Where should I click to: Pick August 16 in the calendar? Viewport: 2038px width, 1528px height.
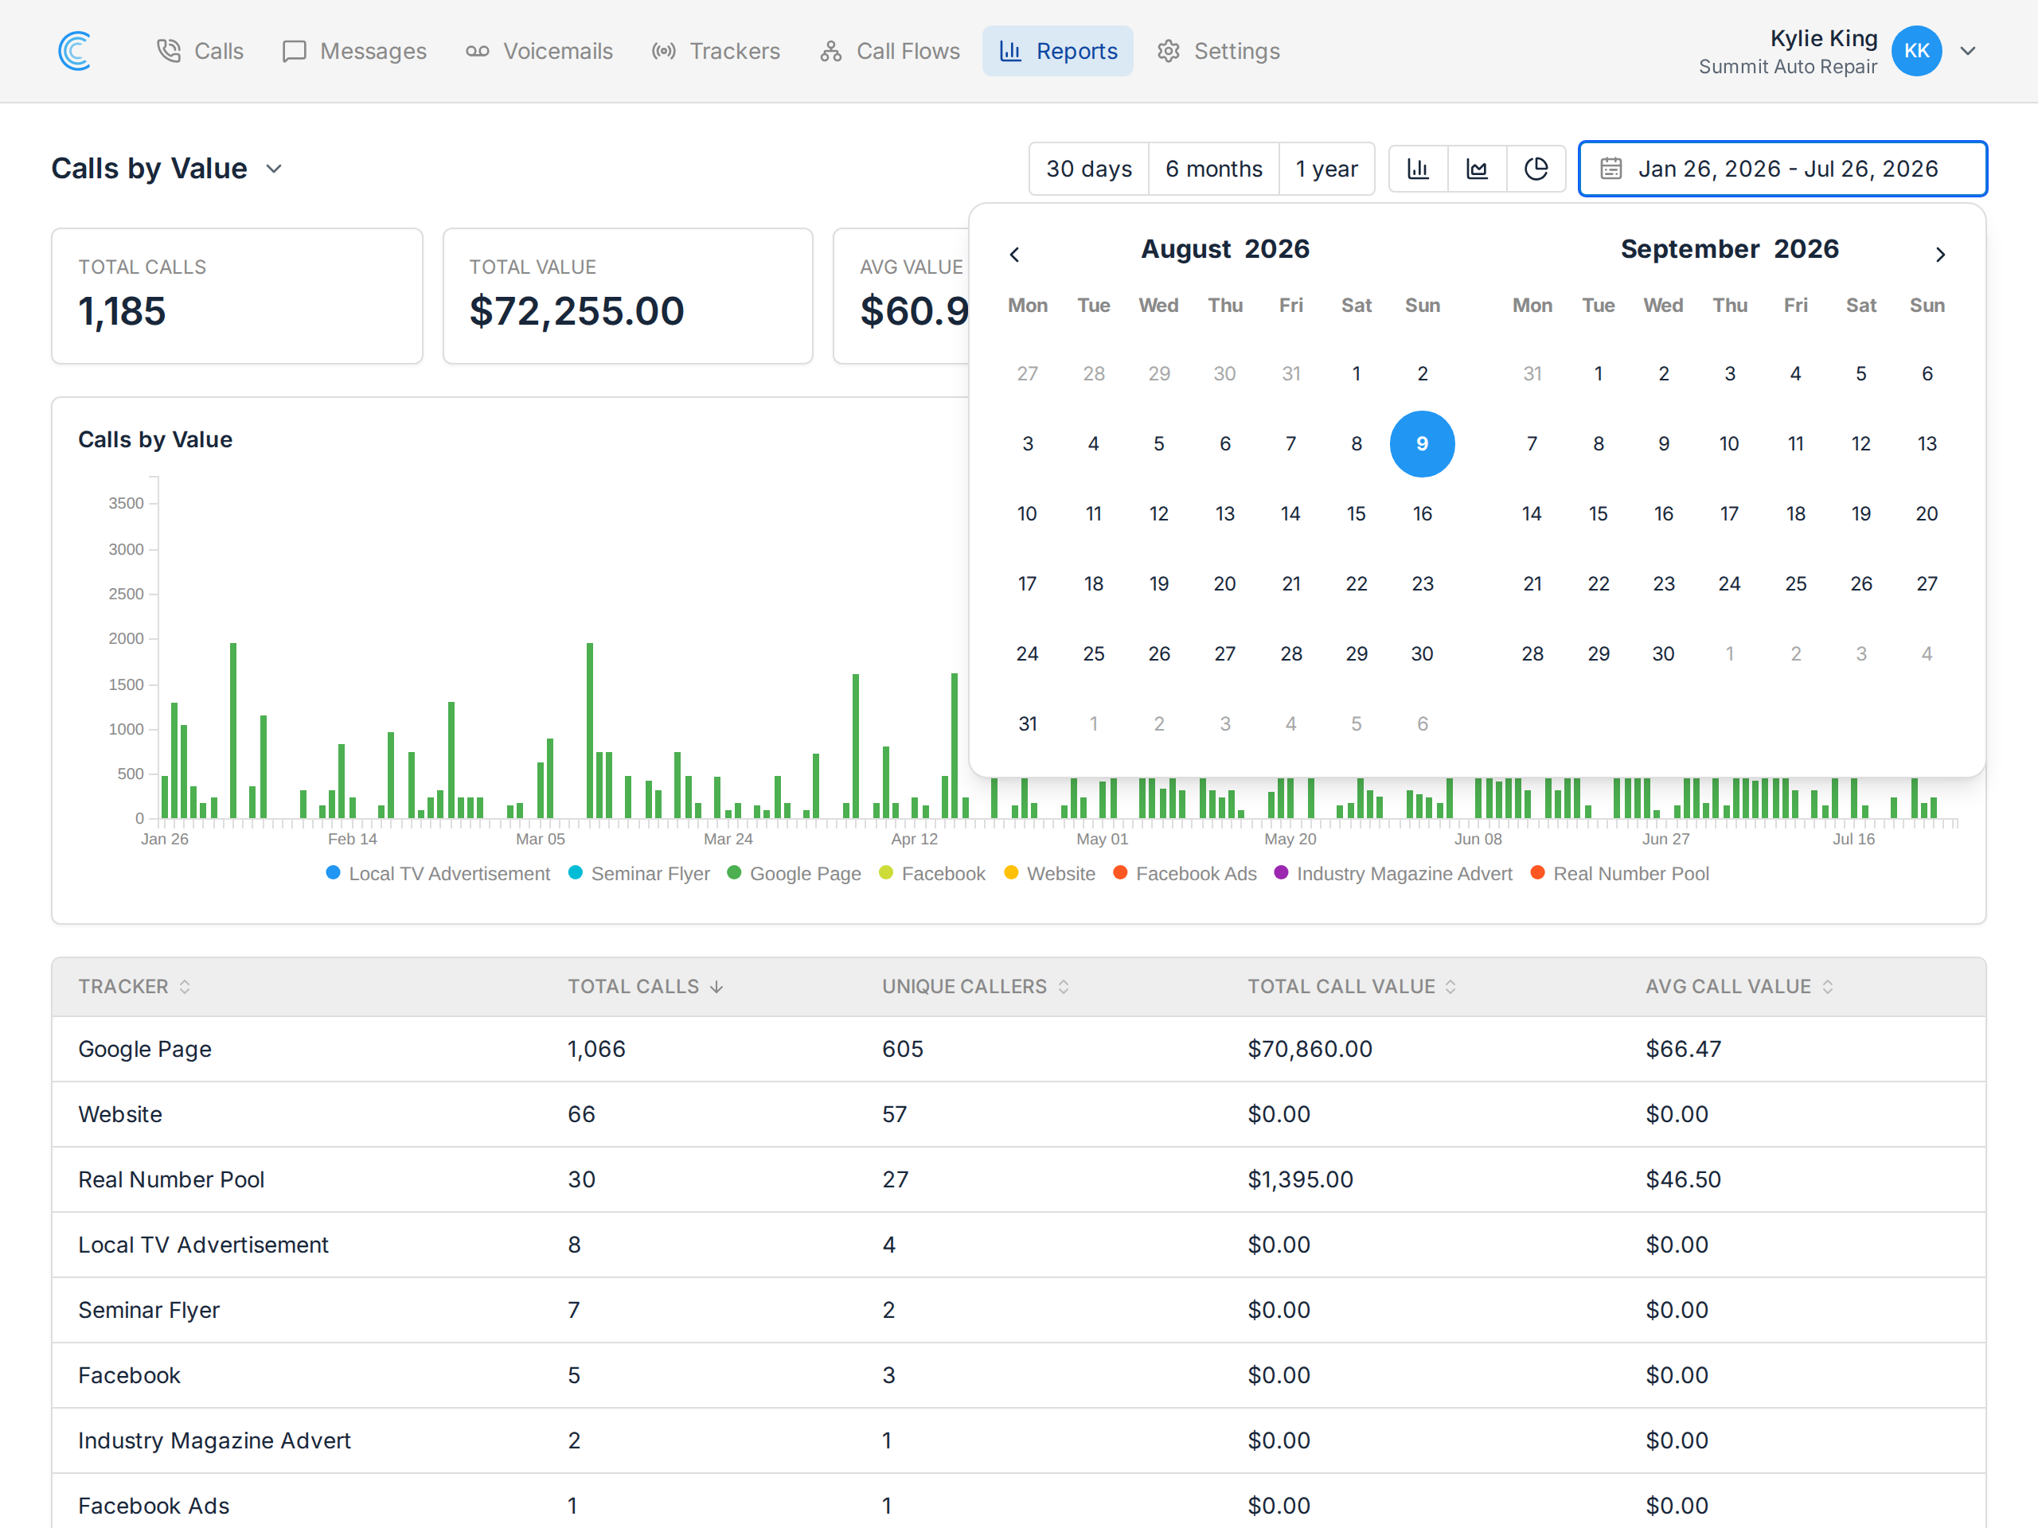tap(1422, 514)
